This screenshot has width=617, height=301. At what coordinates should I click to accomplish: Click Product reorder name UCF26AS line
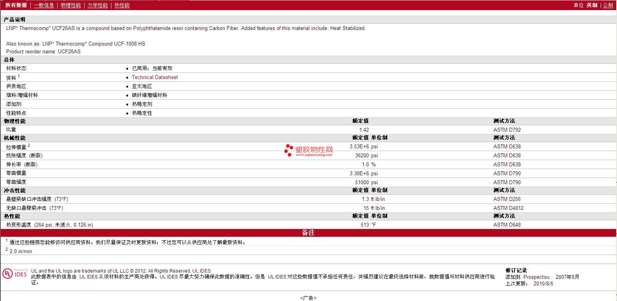tap(43, 51)
